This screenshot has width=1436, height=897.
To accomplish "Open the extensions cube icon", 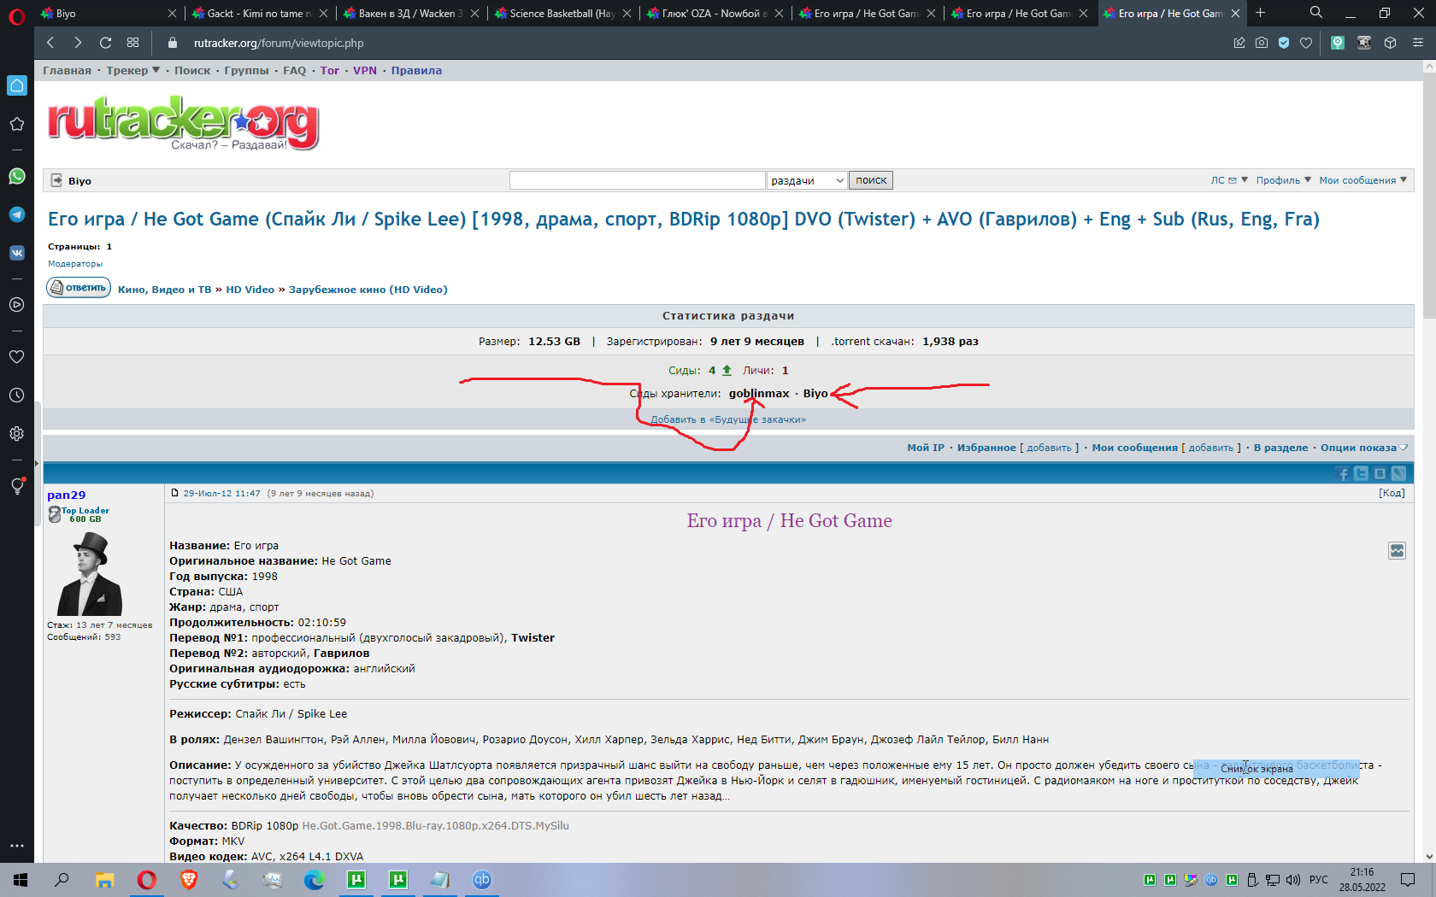I will (x=1391, y=43).
